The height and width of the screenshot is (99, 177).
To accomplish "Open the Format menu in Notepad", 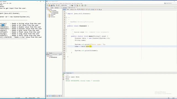I will click(x=4, y=3).
